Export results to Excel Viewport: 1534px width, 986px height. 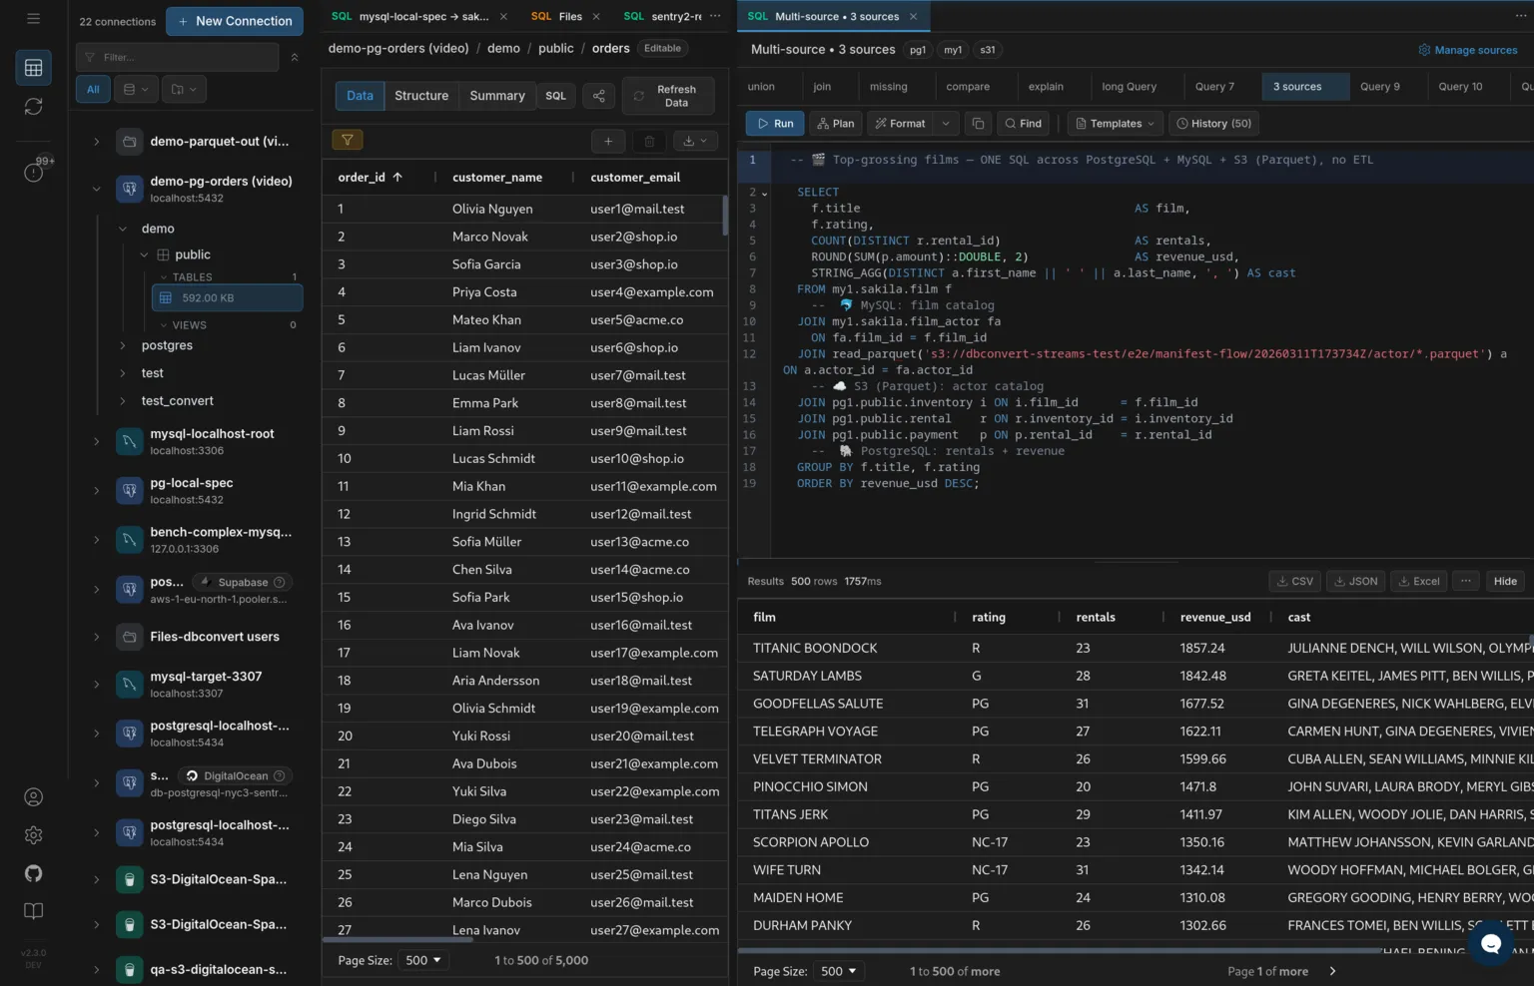pyautogui.click(x=1418, y=581)
